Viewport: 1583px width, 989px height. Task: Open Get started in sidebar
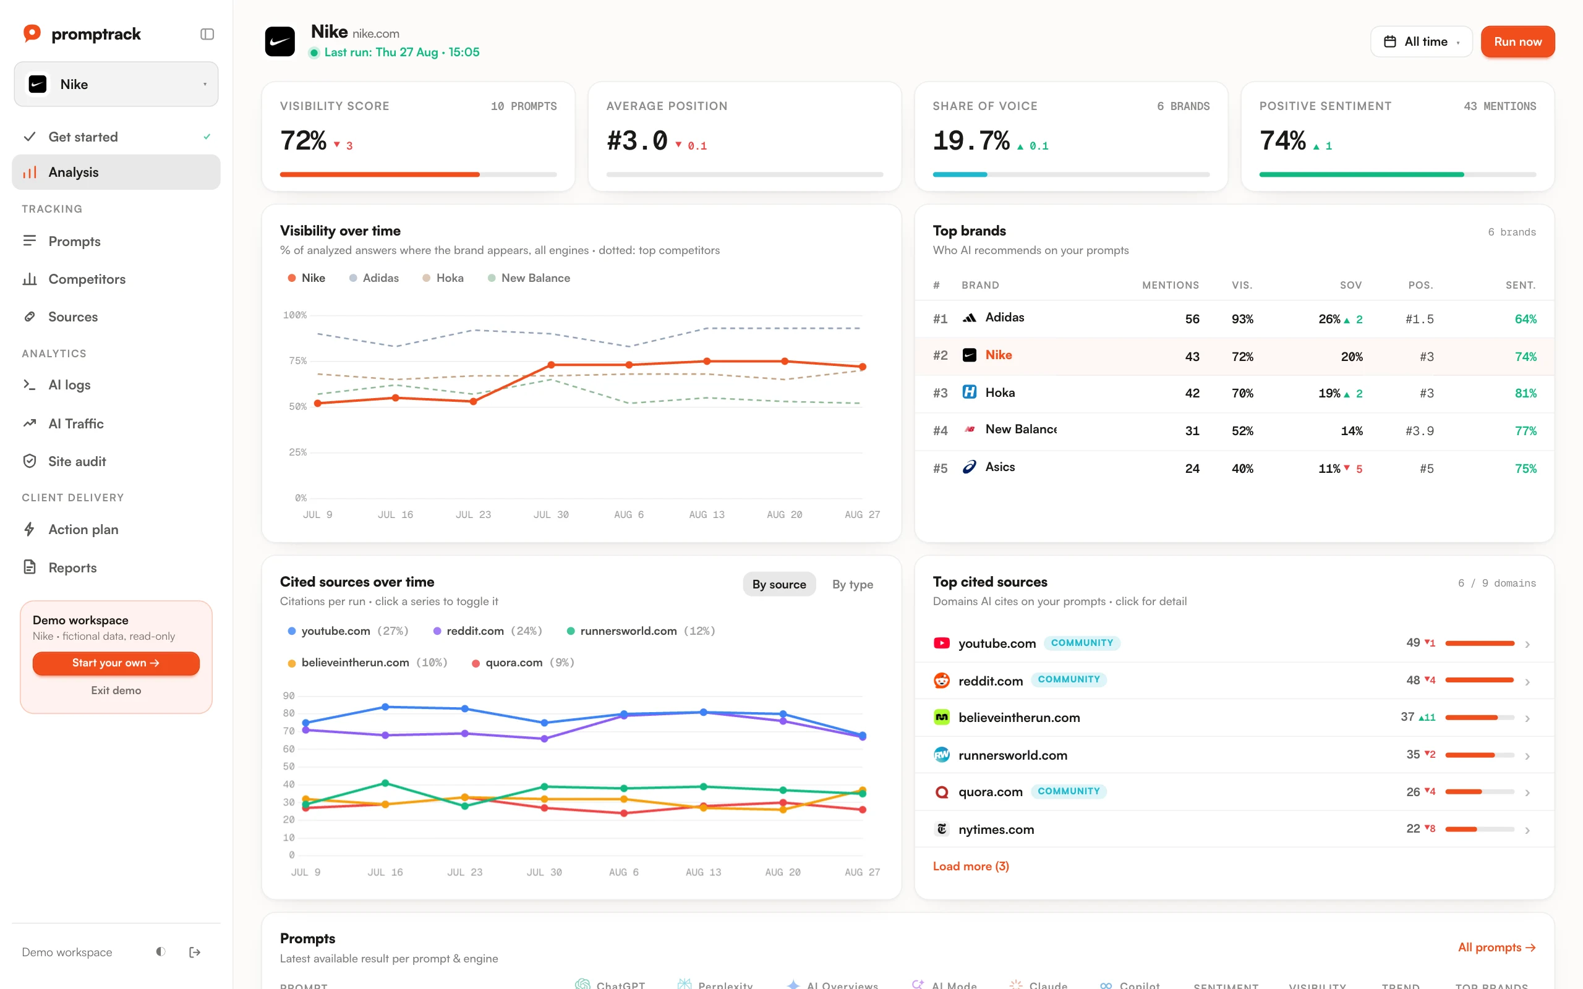(116, 137)
